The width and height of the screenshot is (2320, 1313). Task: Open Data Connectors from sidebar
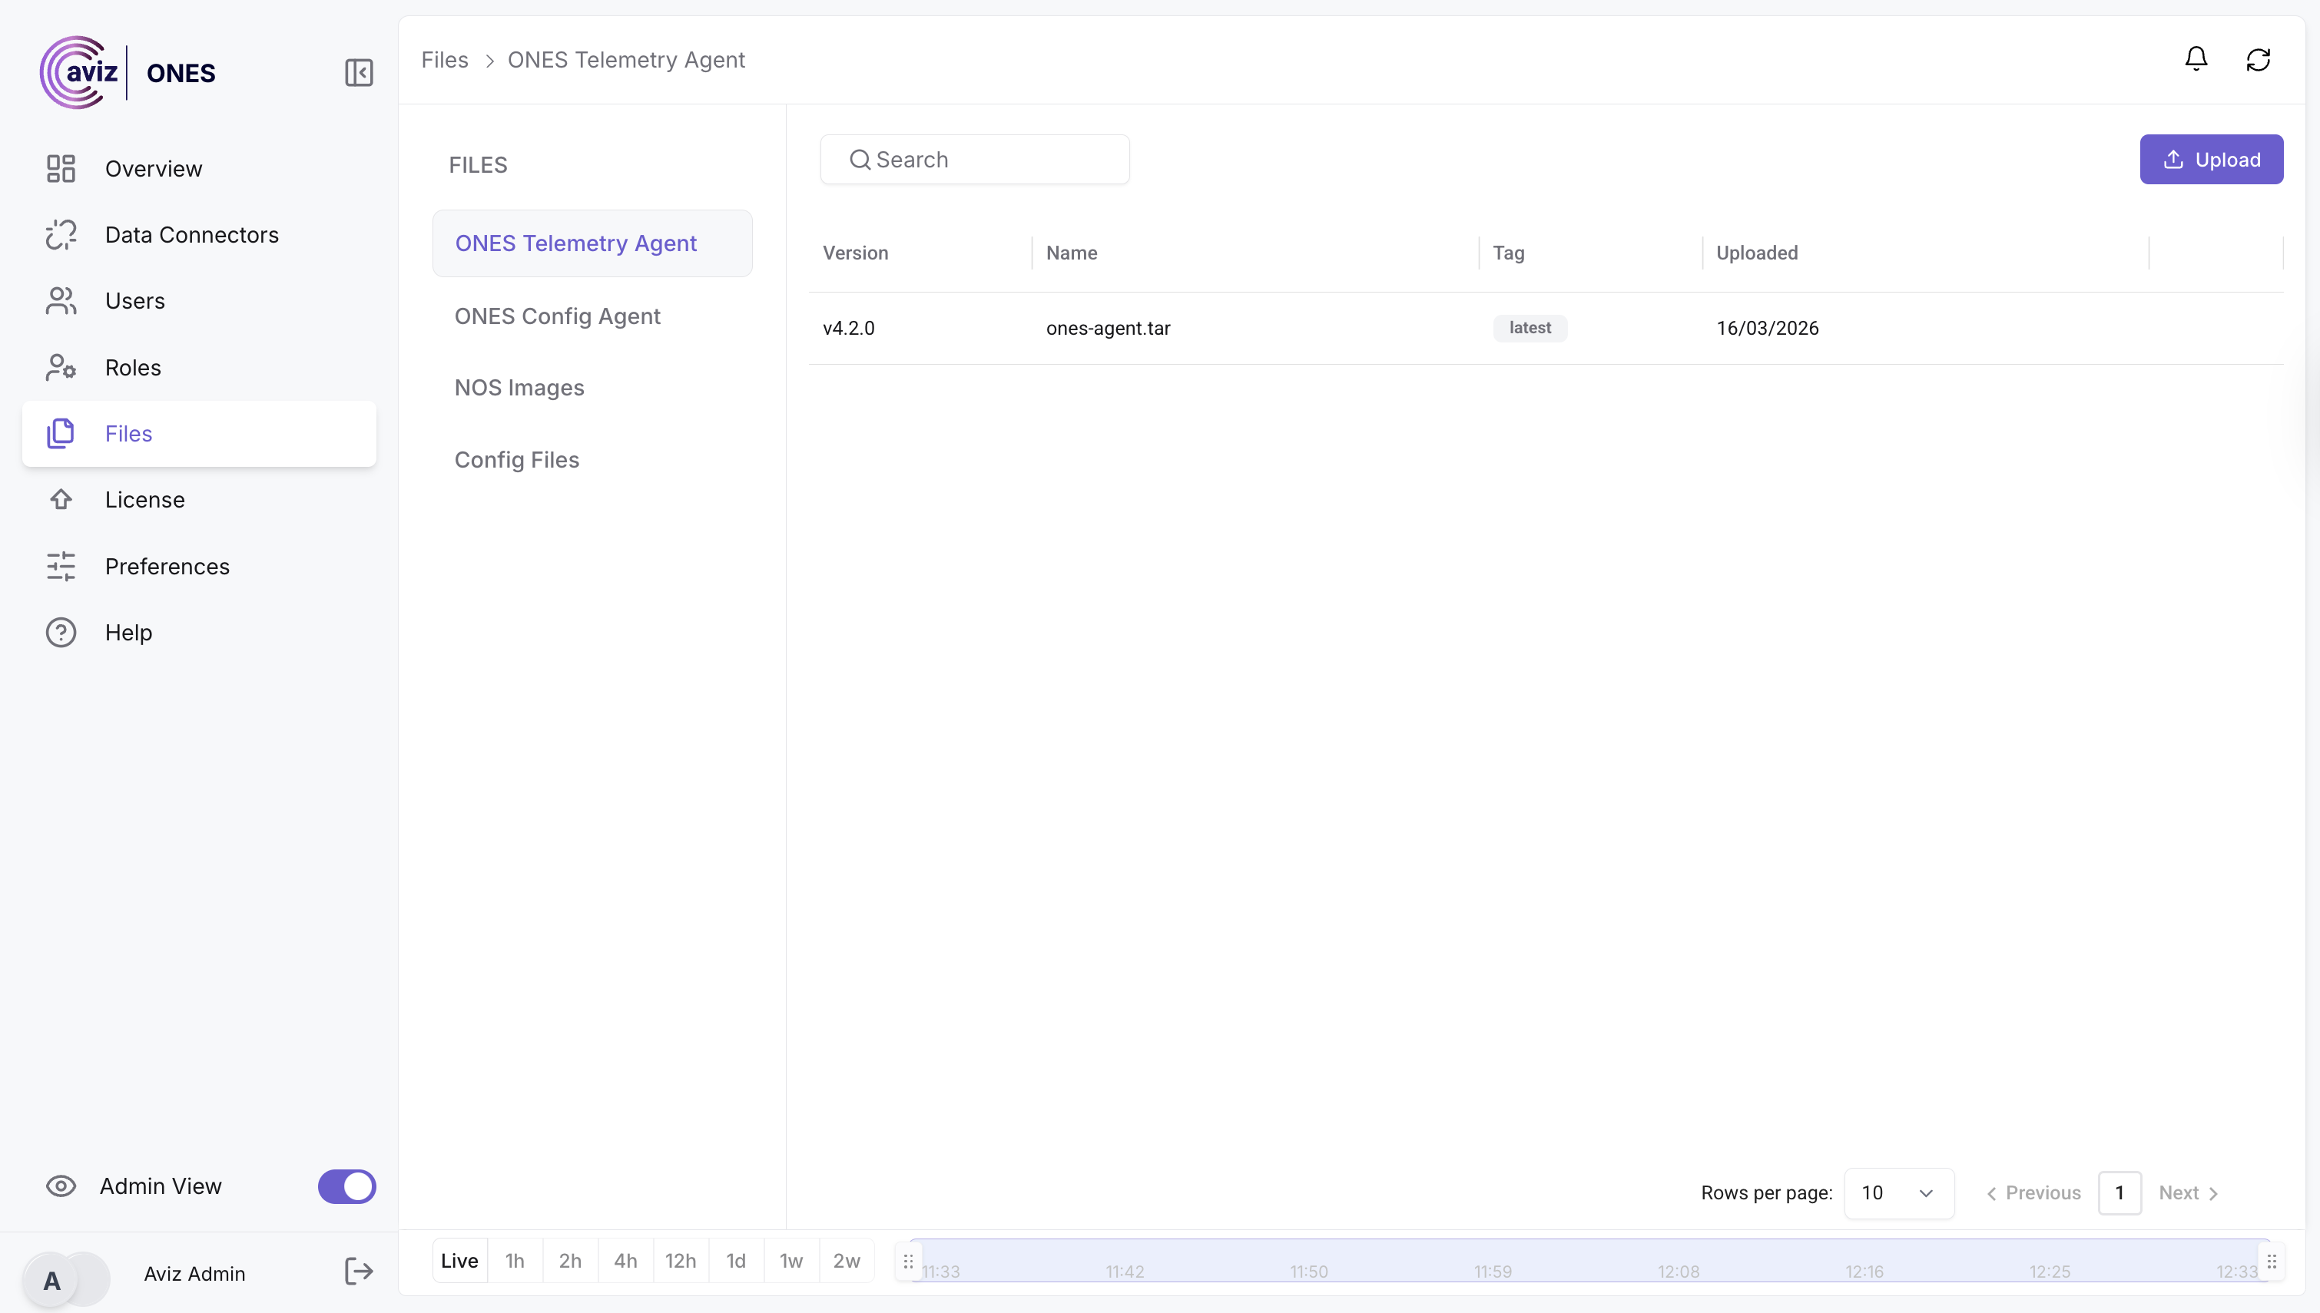coord(191,234)
